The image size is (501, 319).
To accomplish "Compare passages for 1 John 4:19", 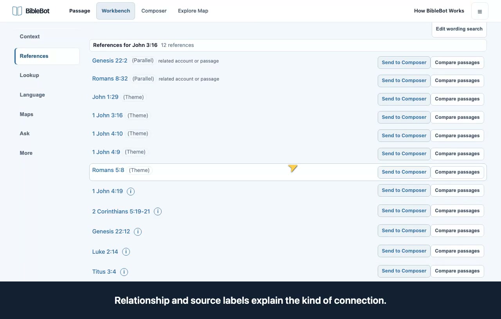I will pyautogui.click(x=457, y=190).
